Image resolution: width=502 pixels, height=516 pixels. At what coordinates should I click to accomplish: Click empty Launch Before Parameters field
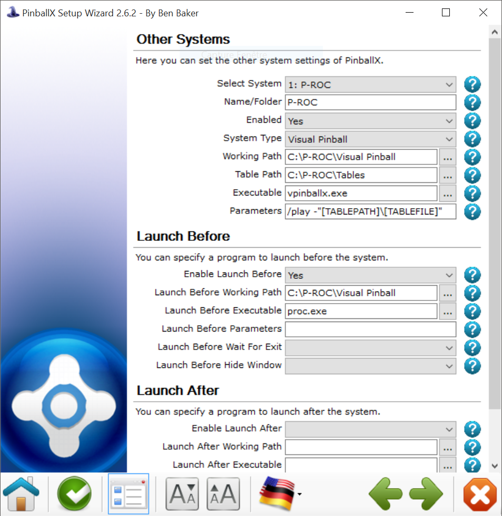(x=370, y=329)
